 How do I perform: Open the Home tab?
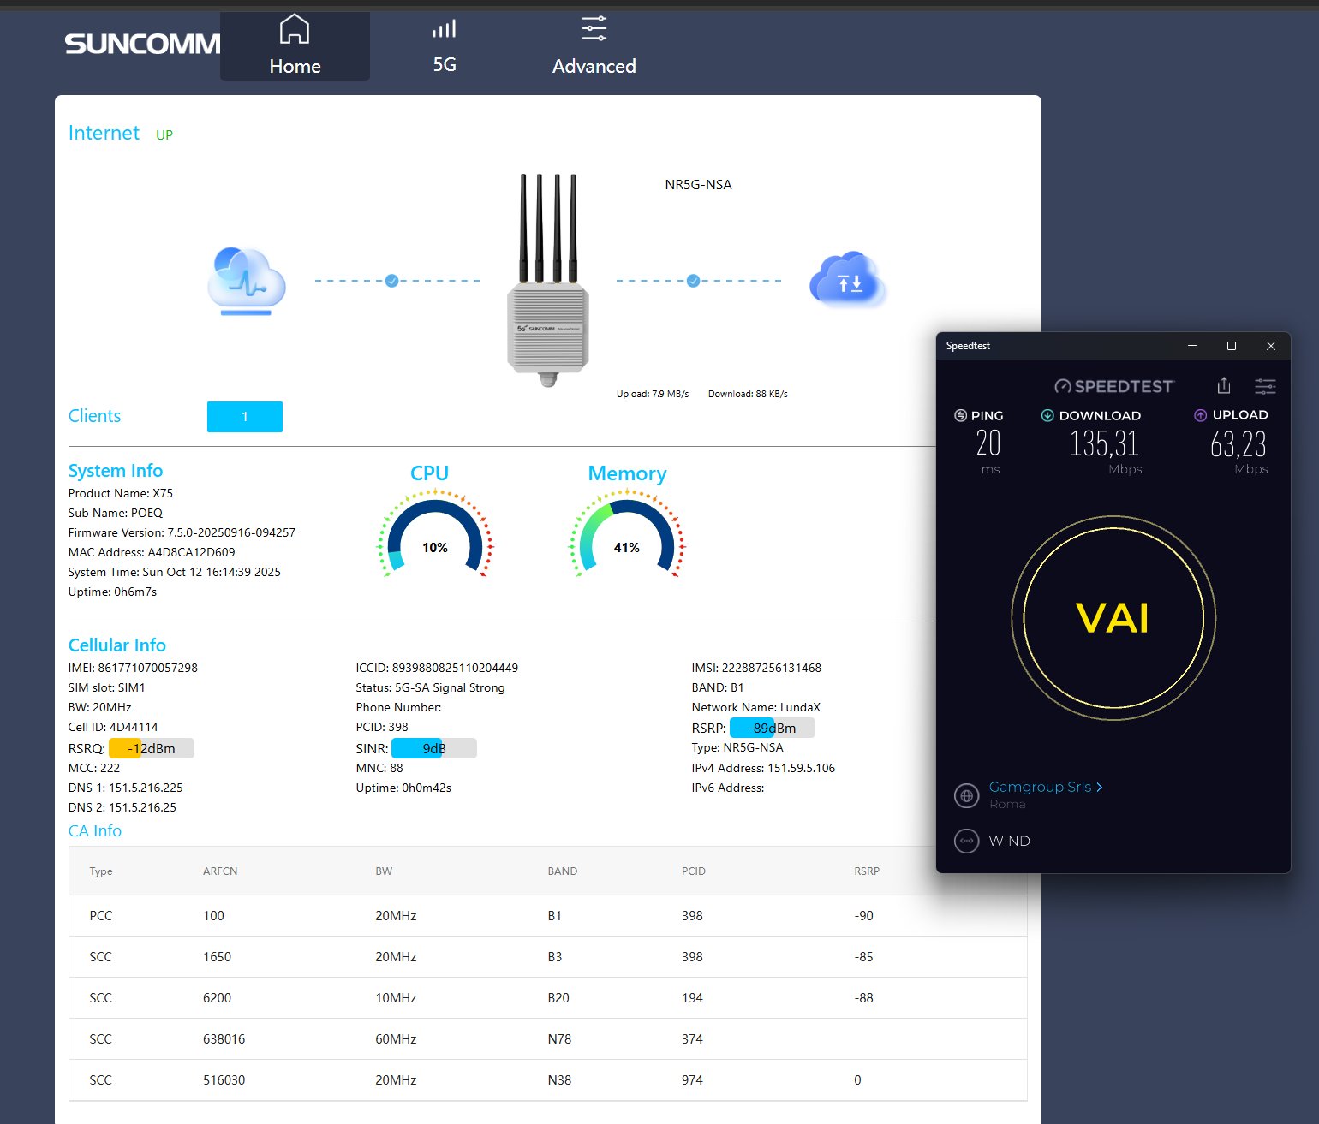(295, 46)
